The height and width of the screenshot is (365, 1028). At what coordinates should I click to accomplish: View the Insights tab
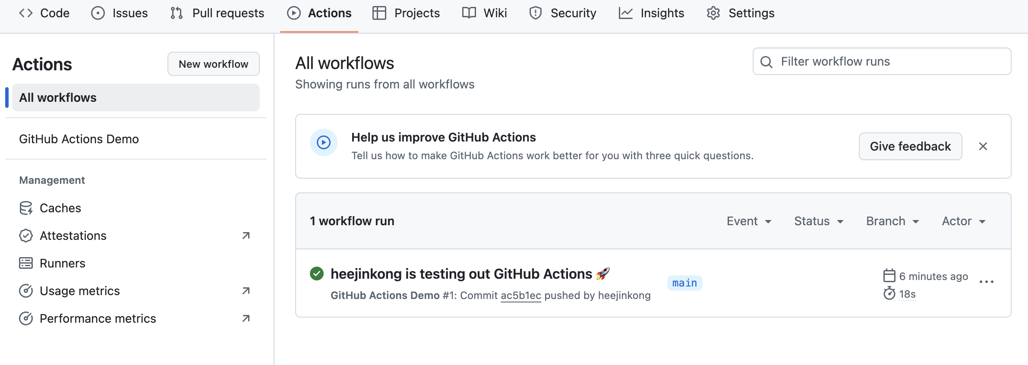[652, 13]
